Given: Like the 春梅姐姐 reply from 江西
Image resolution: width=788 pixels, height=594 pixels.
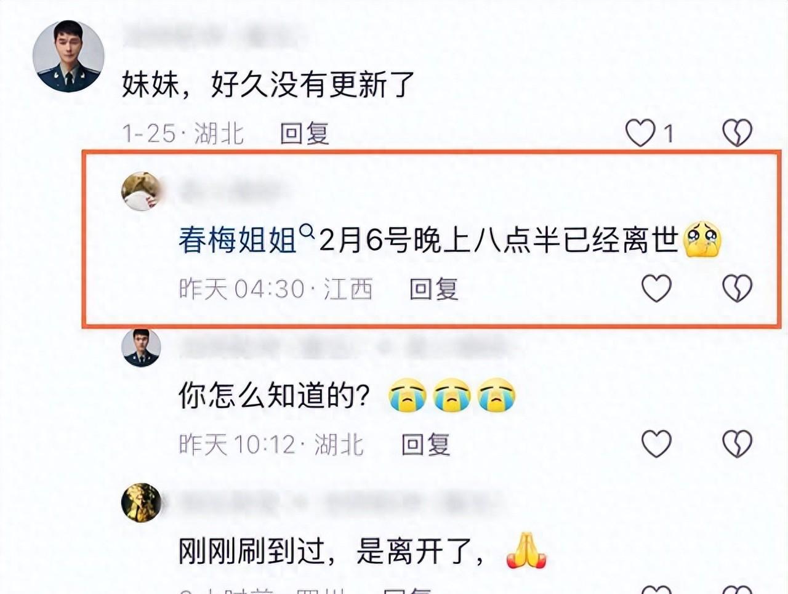Looking at the screenshot, I should (x=656, y=288).
